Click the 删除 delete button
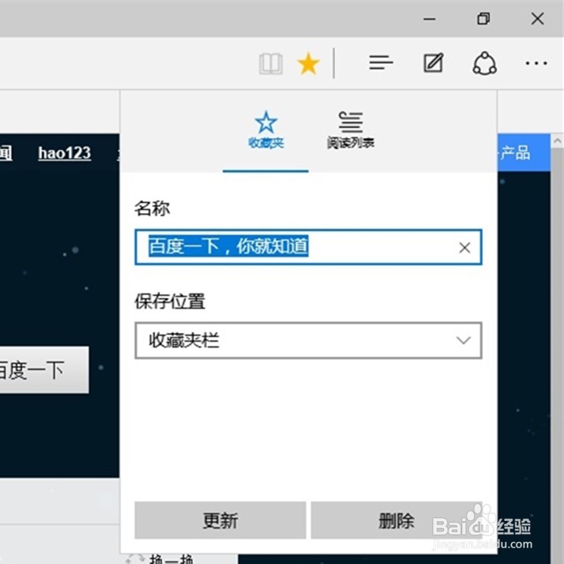This screenshot has height=564, width=564. click(x=396, y=520)
